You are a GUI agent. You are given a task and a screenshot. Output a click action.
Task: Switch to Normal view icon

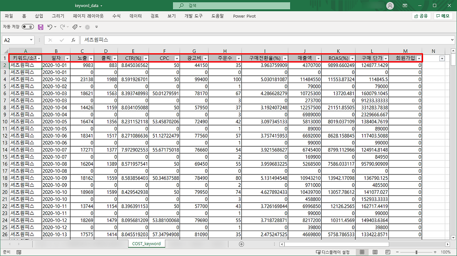[x=363, y=252]
